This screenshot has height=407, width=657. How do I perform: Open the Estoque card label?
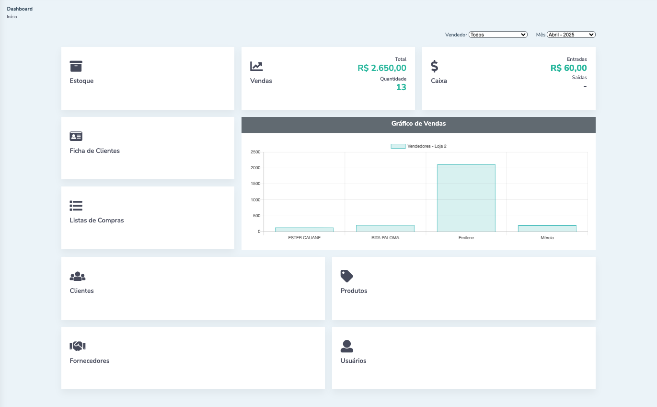(81, 81)
